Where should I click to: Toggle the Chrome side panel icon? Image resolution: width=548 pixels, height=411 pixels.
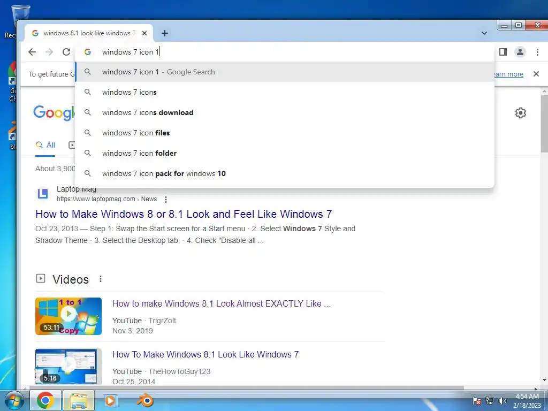[x=503, y=52]
